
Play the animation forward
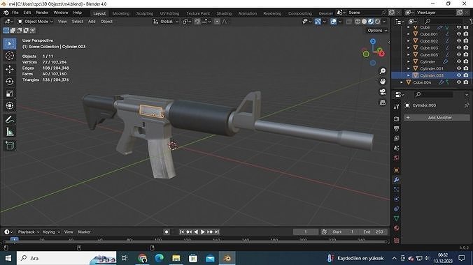click(203, 232)
